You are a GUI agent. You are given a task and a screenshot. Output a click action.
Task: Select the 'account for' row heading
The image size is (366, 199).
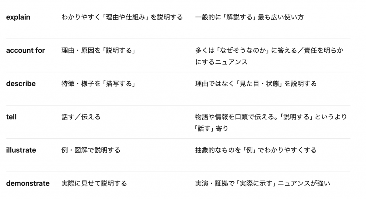(x=25, y=50)
